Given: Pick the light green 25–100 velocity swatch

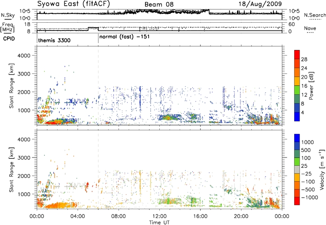Looking at the screenshot, I should point(297,162).
